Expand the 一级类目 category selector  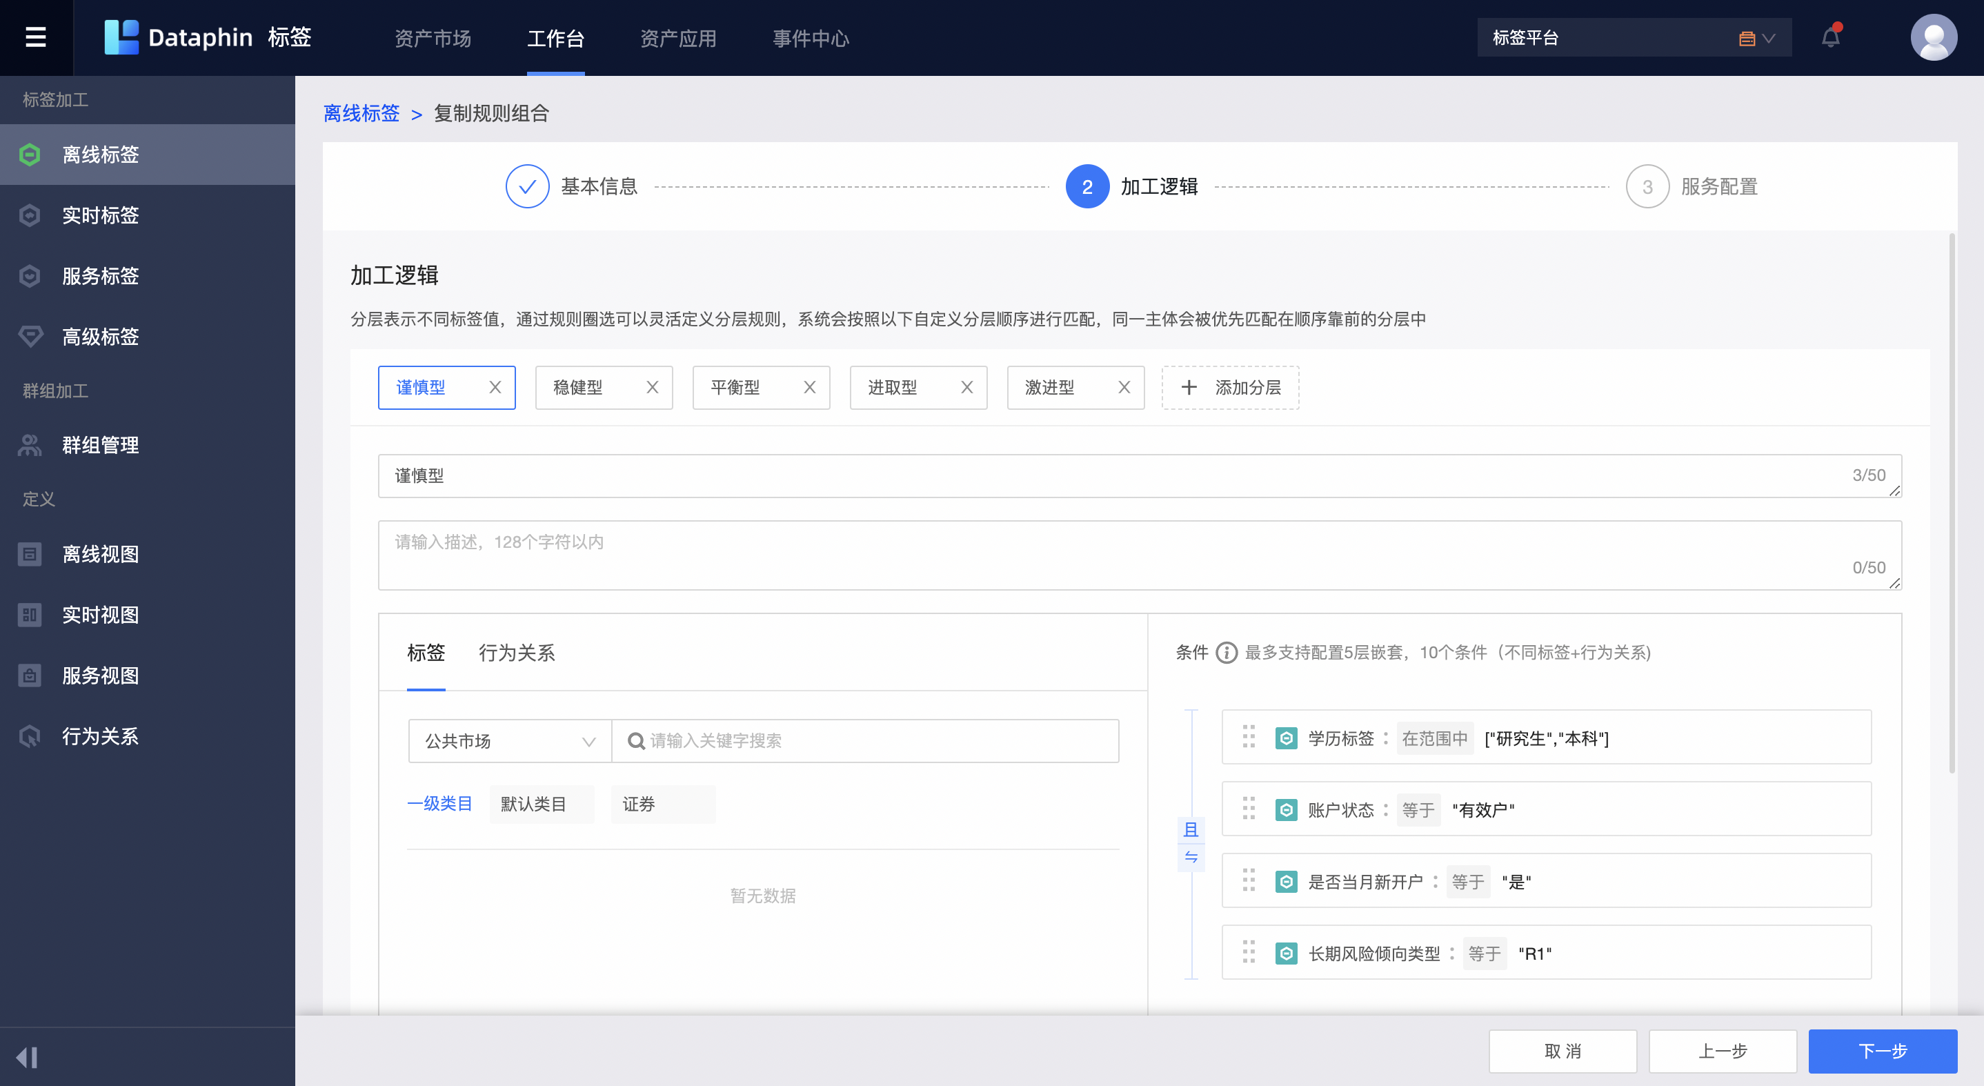(x=439, y=803)
